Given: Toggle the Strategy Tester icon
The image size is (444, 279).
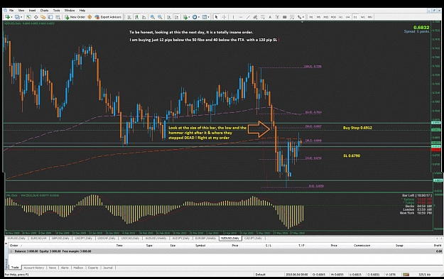Looking at the screenshot, I should pyautogui.click(x=58, y=17).
